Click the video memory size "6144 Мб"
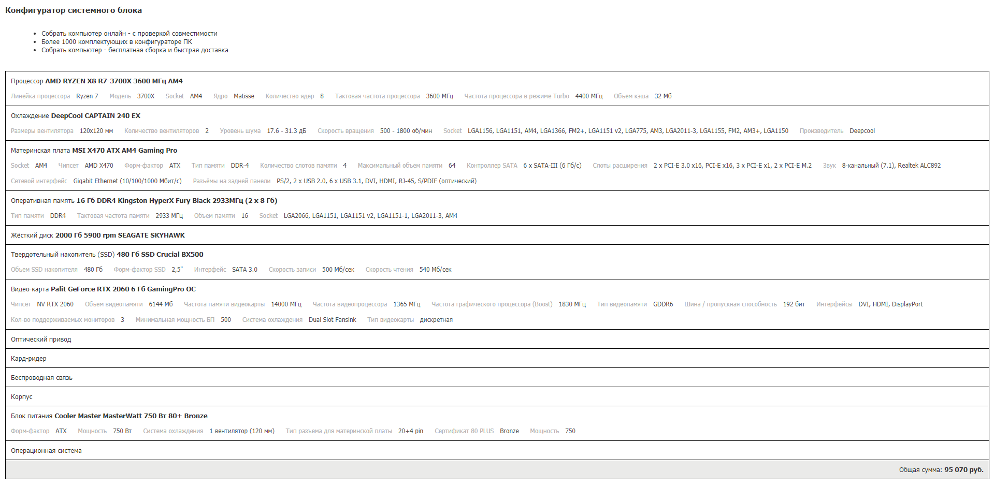The width and height of the screenshot is (994, 487). [161, 304]
